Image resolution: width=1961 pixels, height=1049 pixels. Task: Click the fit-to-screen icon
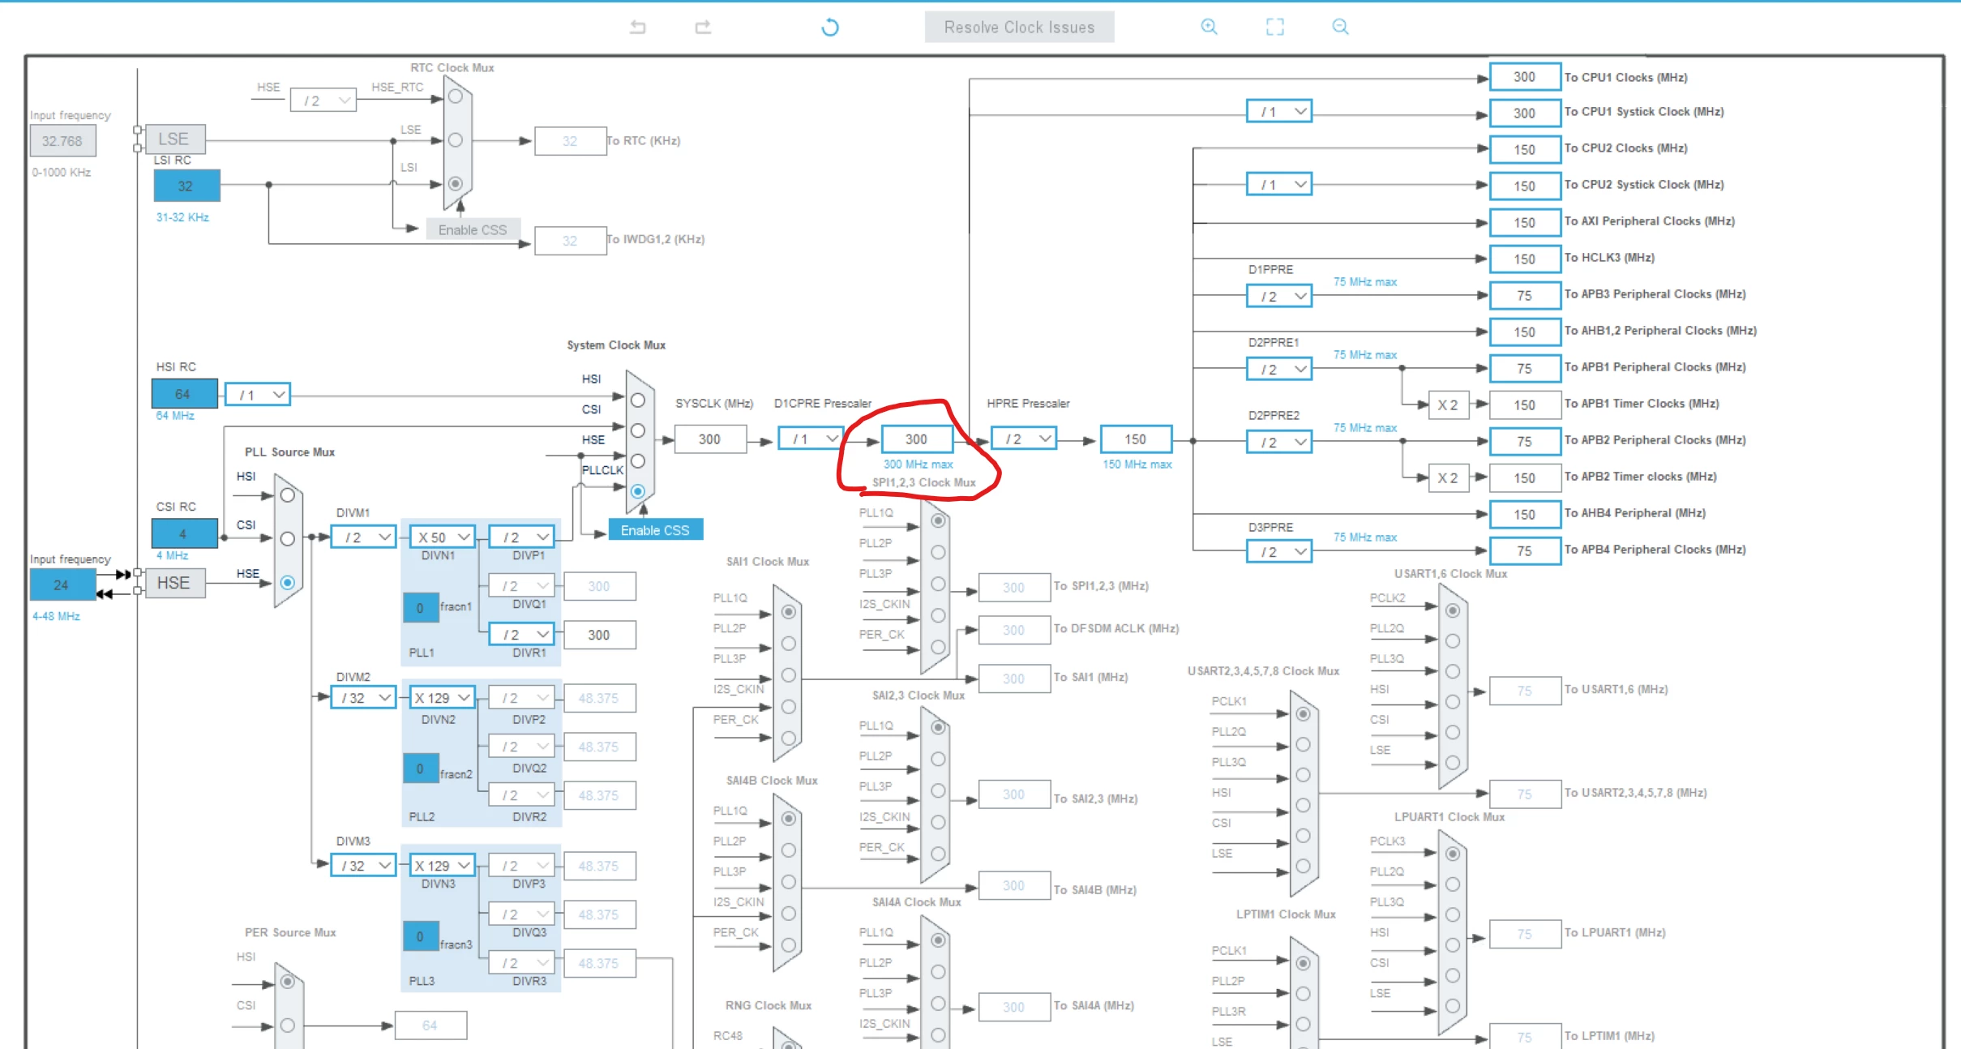(1275, 27)
